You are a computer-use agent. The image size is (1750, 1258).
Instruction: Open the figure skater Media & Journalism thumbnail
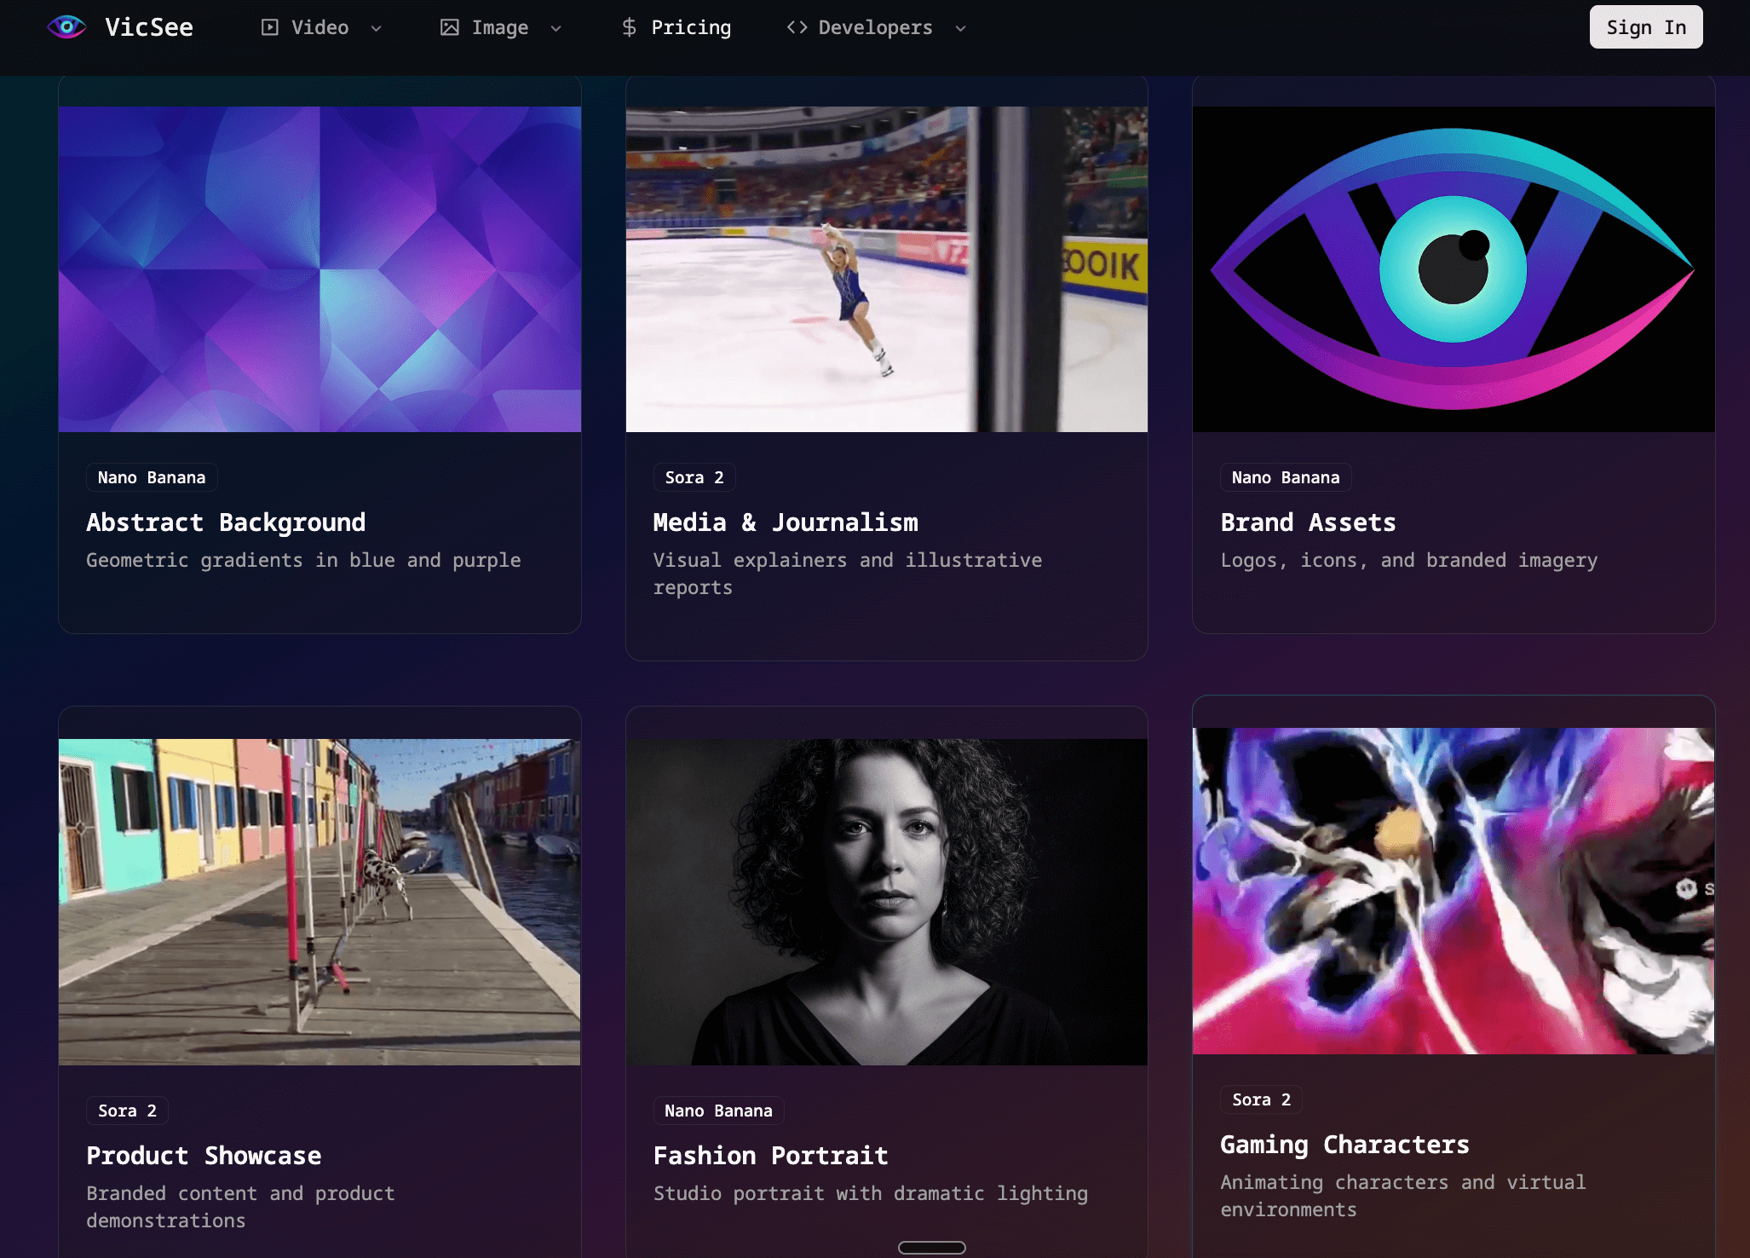pos(886,269)
